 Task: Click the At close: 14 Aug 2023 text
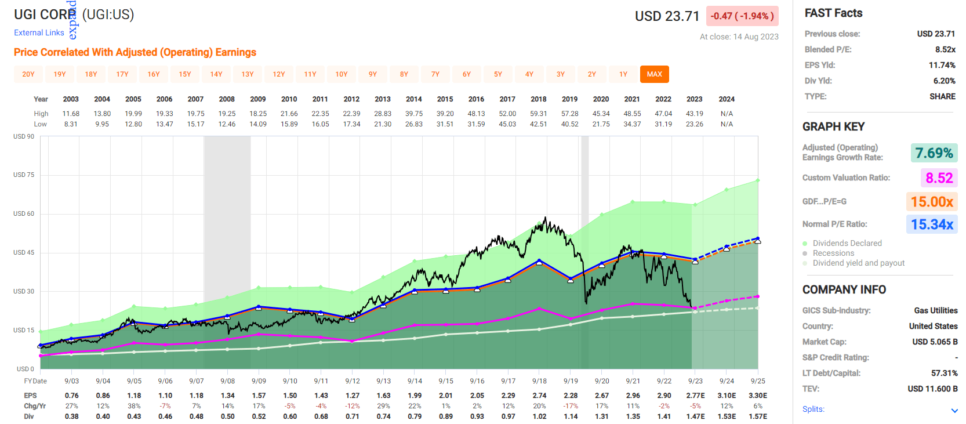[x=739, y=37]
